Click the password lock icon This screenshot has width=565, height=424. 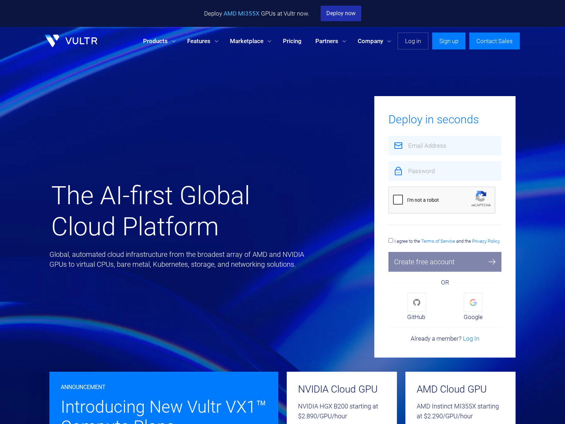point(398,171)
